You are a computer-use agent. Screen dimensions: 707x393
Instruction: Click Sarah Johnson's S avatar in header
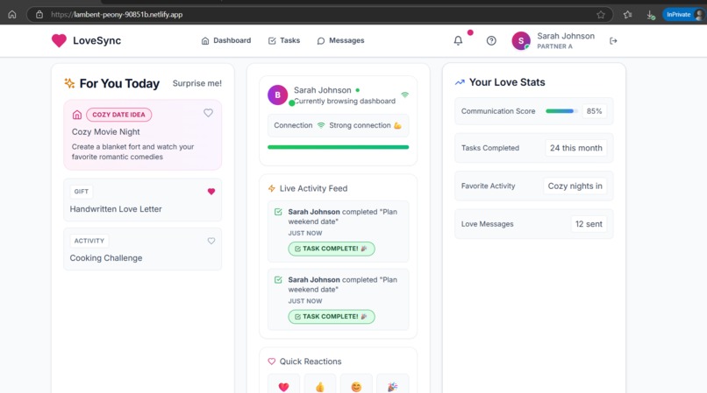click(521, 40)
